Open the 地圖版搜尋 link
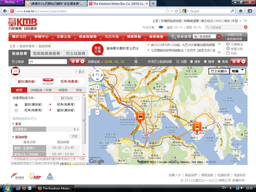Screen dimensions: 256x192 point(234,34)
